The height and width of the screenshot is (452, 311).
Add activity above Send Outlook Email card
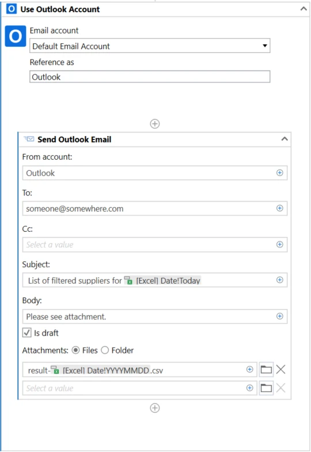(x=155, y=123)
